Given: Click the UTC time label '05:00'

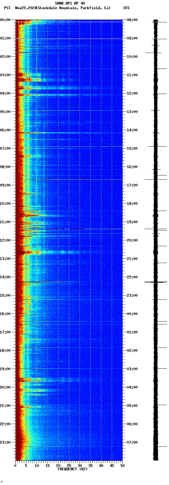Looking at the screenshot, I should 132,406.
